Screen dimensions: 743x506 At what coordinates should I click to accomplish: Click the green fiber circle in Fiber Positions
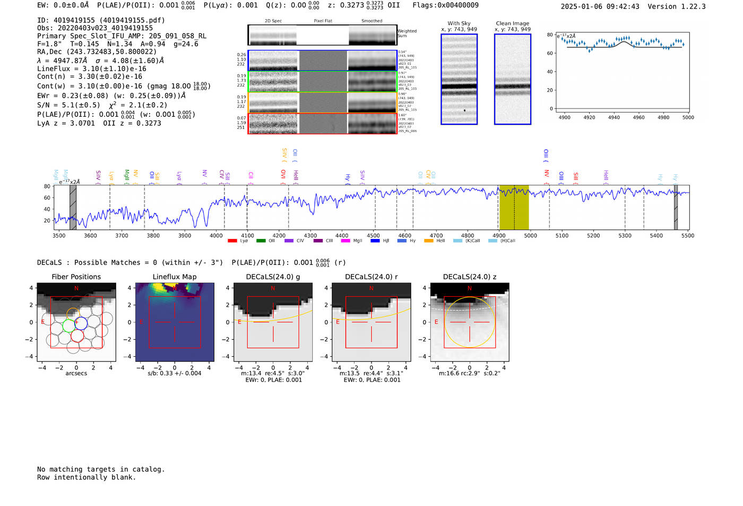(x=69, y=326)
